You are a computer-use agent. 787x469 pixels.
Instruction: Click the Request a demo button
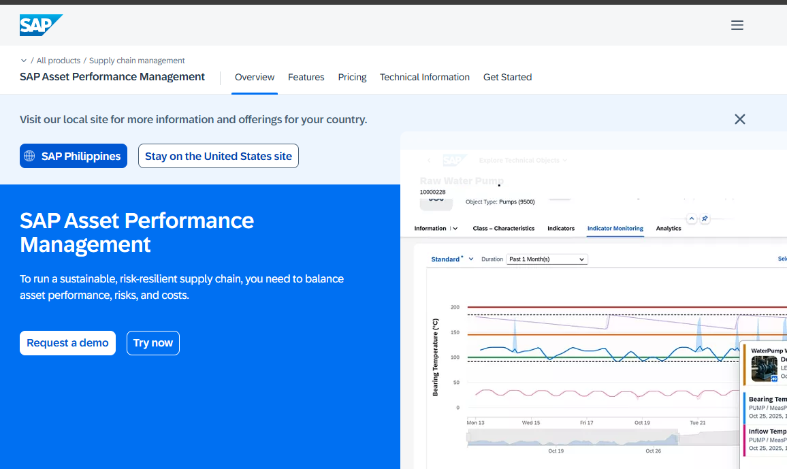coord(68,343)
